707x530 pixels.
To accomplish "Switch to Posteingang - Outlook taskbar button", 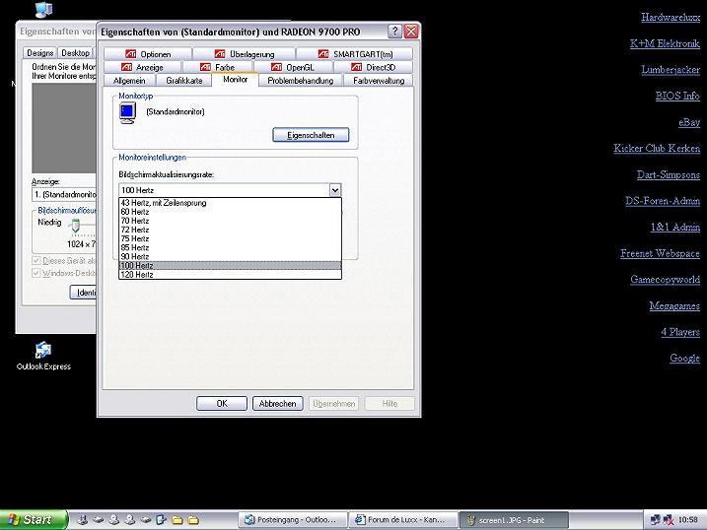I will [x=293, y=520].
